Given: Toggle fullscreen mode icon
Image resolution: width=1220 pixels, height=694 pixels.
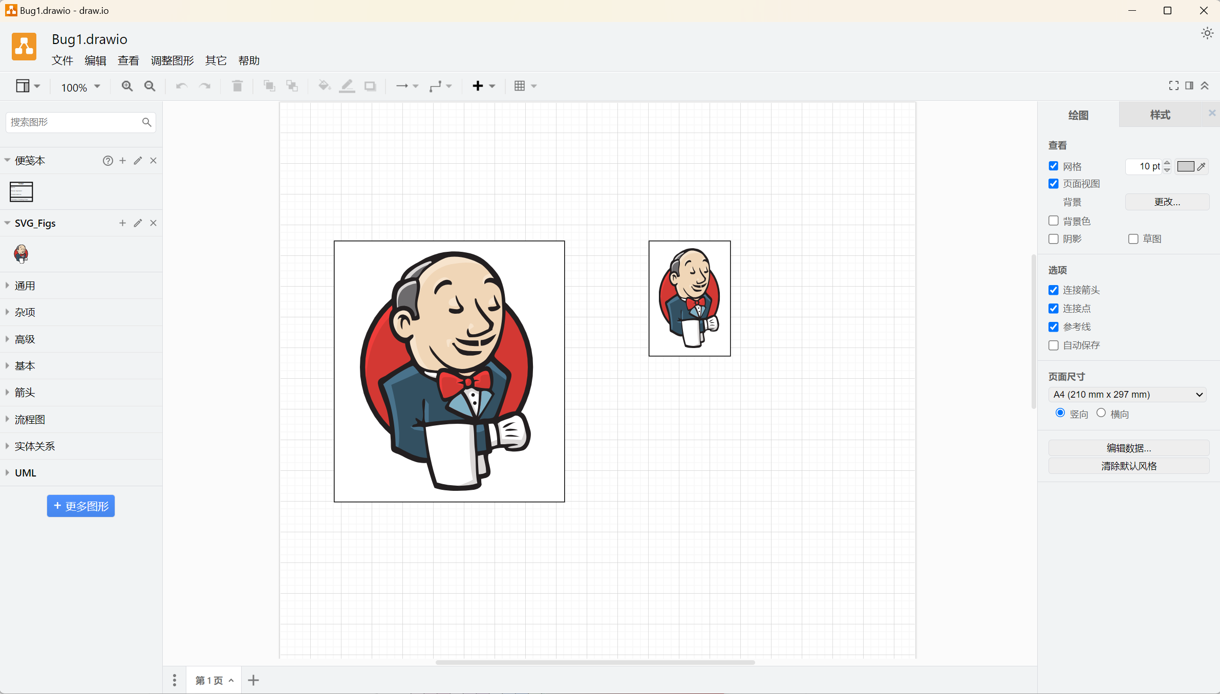Looking at the screenshot, I should pos(1173,85).
